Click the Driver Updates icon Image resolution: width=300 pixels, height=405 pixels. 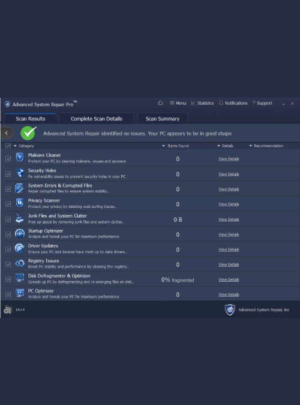click(20, 248)
